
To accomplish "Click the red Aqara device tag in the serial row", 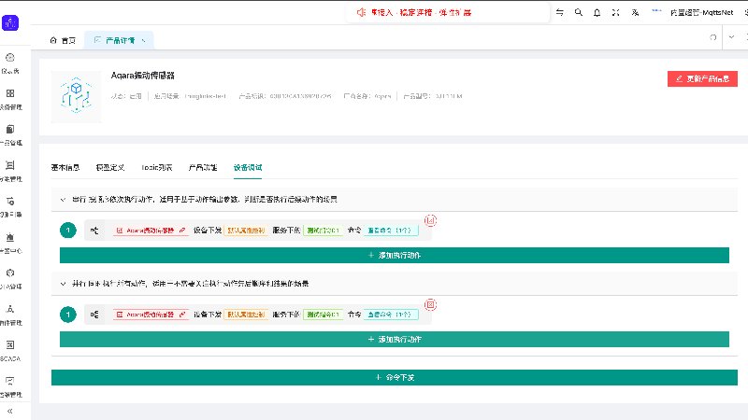I will pyautogui.click(x=151, y=231).
